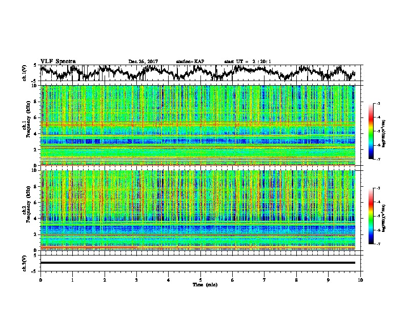Click time axis tick label "9"

click(328, 280)
